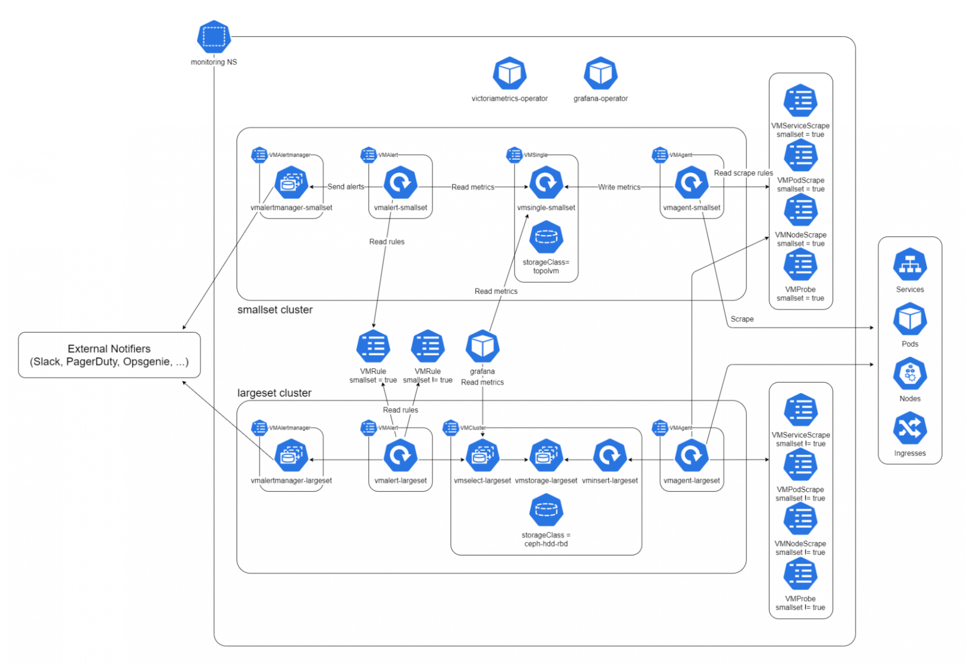The width and height of the screenshot is (965, 665).
Task: Click the vmalert-smallset icon
Action: 400,182
